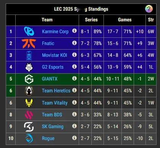Screen dimensions: 160x148
Task: Click the Team BDS pink logo
Action: tap(29, 115)
